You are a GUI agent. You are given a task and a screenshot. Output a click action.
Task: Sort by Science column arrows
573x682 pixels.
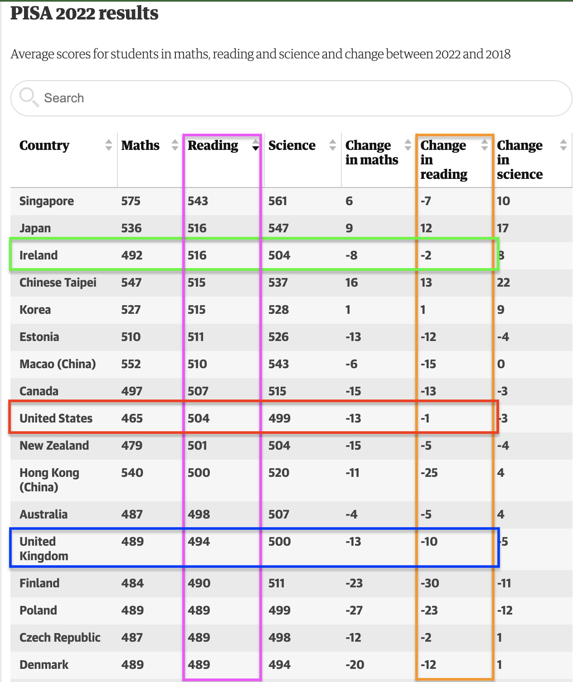tap(333, 145)
